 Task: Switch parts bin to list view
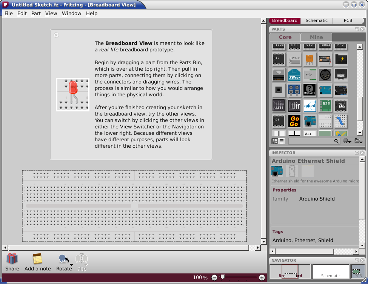[282, 141]
